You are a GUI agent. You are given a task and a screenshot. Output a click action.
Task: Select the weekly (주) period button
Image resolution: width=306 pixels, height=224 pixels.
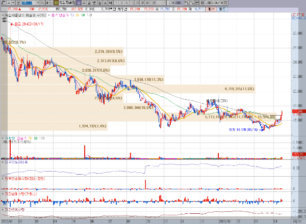[x=84, y=3]
